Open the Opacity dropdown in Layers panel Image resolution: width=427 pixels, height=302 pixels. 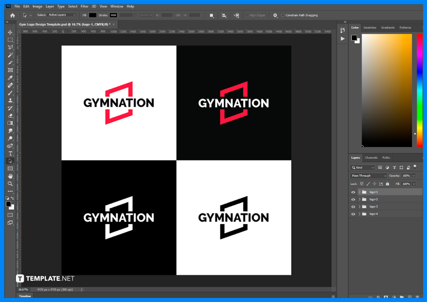click(x=414, y=175)
